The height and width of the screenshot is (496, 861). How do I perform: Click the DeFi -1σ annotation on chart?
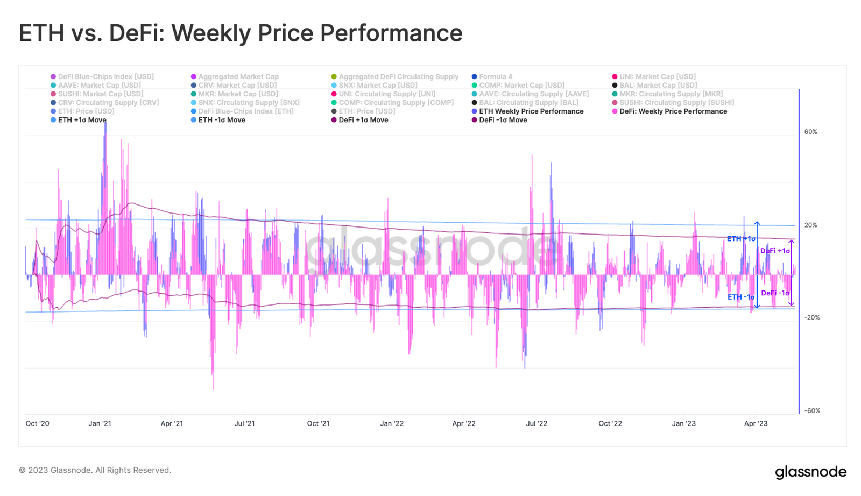click(x=775, y=293)
